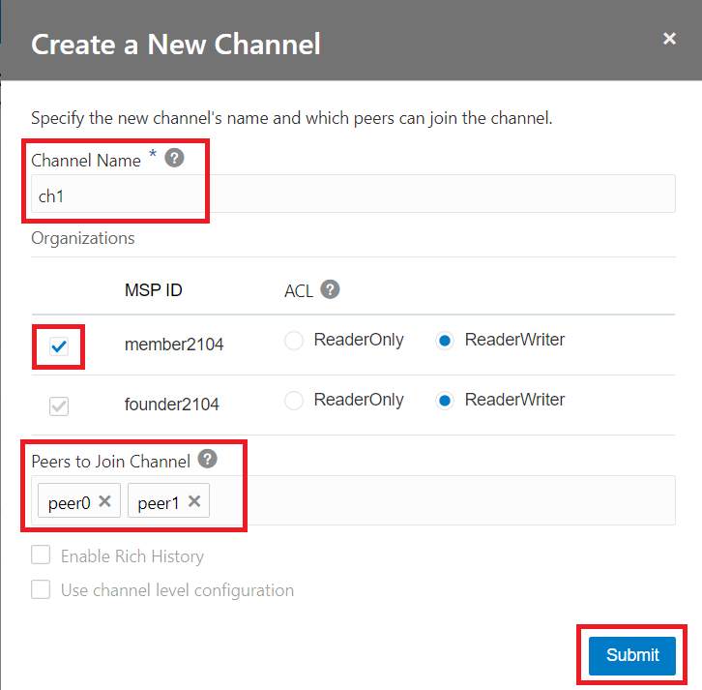Screen dimensions: 702x690
Task: Close the Create a New Channel dialog
Action: tap(669, 39)
